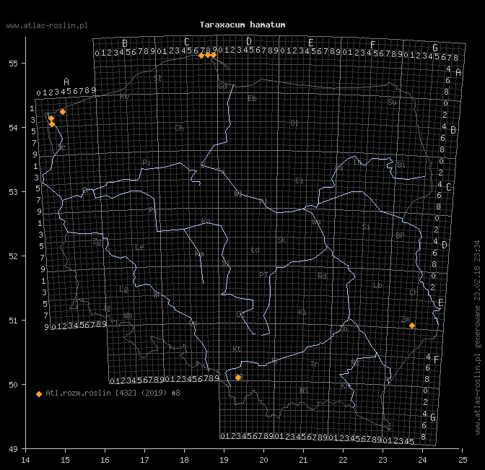The width and height of the screenshot is (485, 470).
Task: Click latitude label 55 on left axis
Action: click(x=13, y=64)
